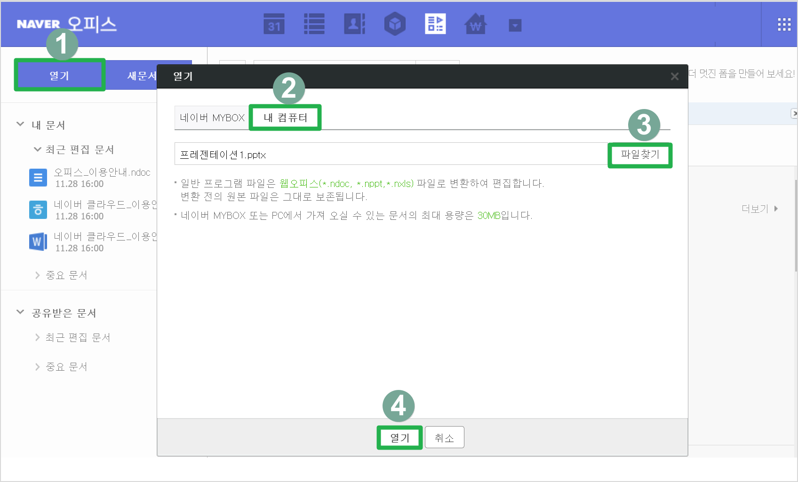Open the address book icon in top bar
Image resolution: width=798 pixels, height=482 pixels.
coord(355,24)
